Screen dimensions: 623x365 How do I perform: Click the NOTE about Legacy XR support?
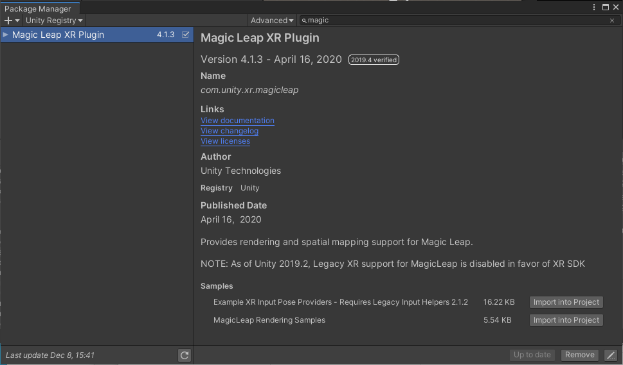pos(393,264)
